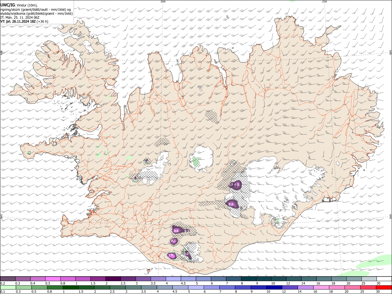
Task: Click the light pink 16 swatch in lower legend
Action: point(321,287)
